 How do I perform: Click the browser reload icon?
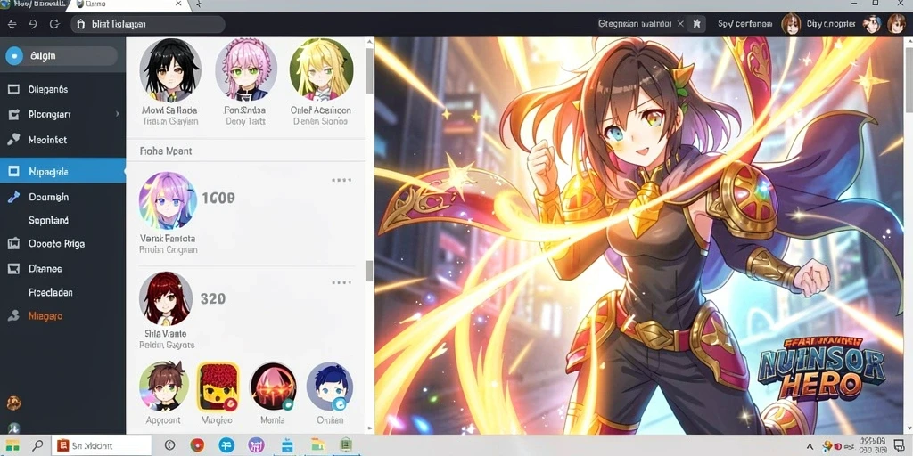click(54, 24)
